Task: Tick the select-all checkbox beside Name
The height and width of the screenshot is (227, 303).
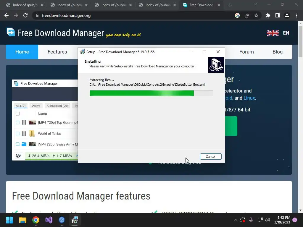Action: (17, 114)
